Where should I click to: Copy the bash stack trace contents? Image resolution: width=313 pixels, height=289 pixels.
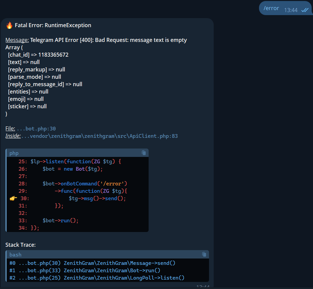[x=204, y=254]
